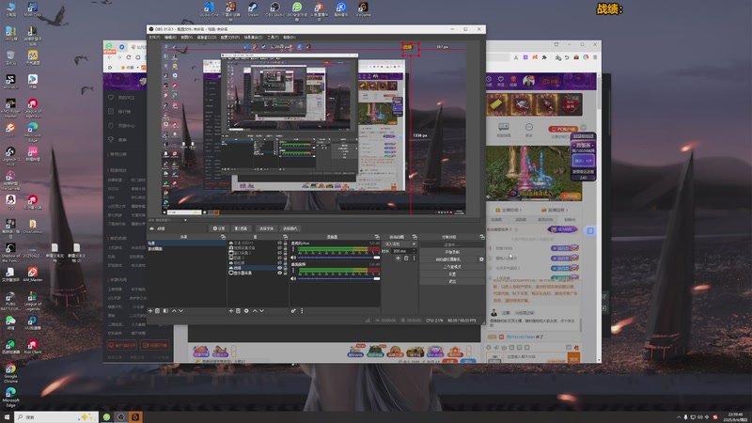Lock the 文本 (GDI+) source
The height and width of the screenshot is (423, 752).
[x=286, y=243]
